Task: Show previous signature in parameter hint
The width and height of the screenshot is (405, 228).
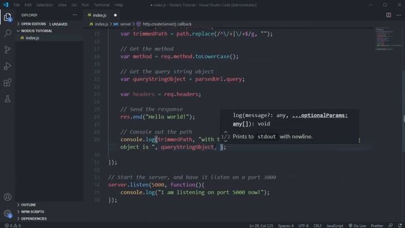Action: pyautogui.click(x=225, y=132)
